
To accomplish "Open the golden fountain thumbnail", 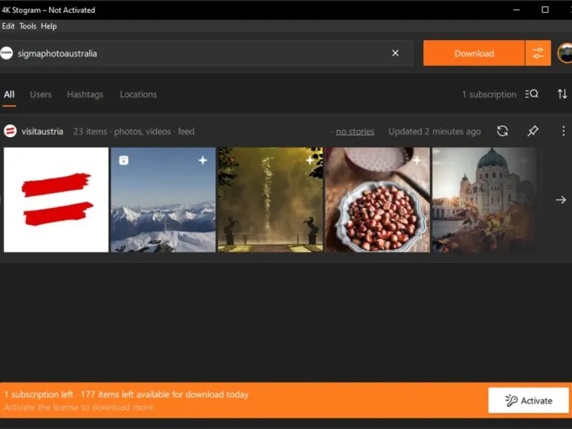I will [270, 199].
